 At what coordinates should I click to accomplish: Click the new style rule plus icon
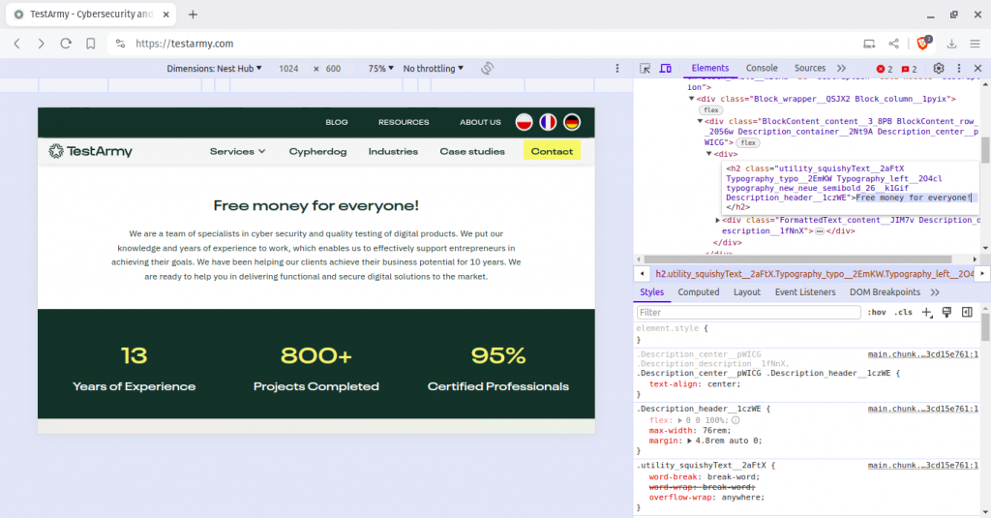(927, 313)
